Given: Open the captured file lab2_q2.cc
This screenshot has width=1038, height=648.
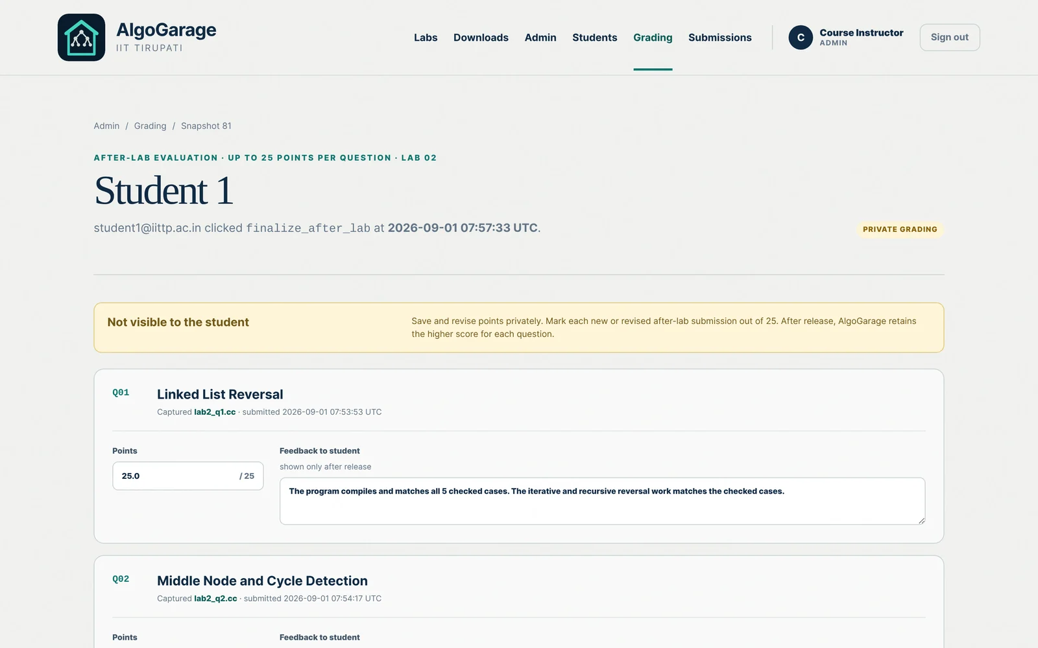Looking at the screenshot, I should 215,599.
